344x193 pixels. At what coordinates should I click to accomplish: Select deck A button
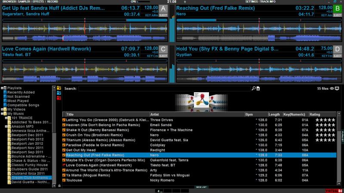click(163, 9)
